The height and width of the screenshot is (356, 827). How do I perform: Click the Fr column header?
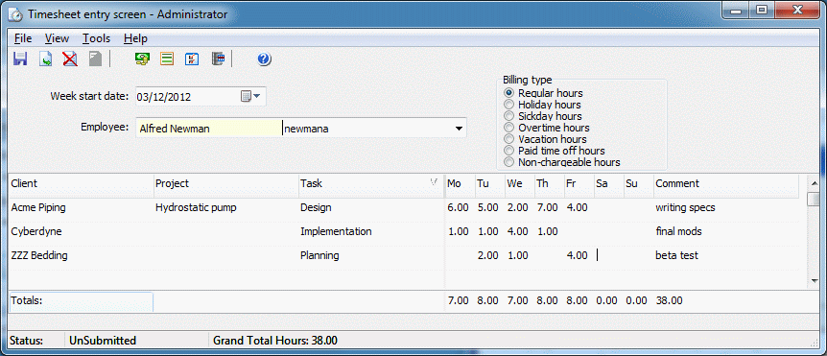[x=579, y=183]
